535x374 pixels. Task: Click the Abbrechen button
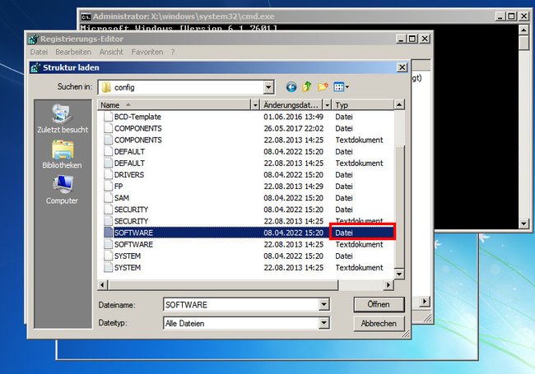pos(379,323)
